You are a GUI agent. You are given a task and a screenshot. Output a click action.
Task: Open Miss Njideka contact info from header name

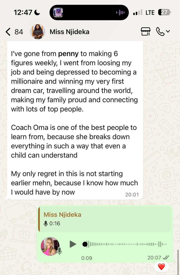tap(69, 32)
